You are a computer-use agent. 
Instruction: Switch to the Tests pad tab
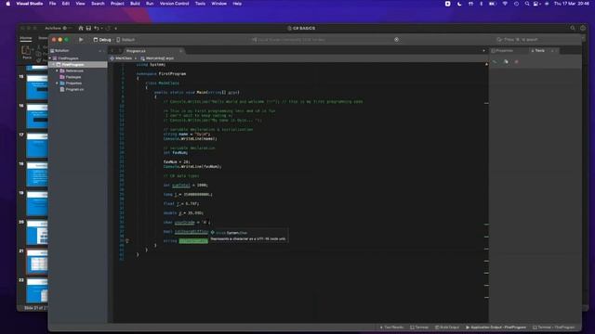[537, 51]
